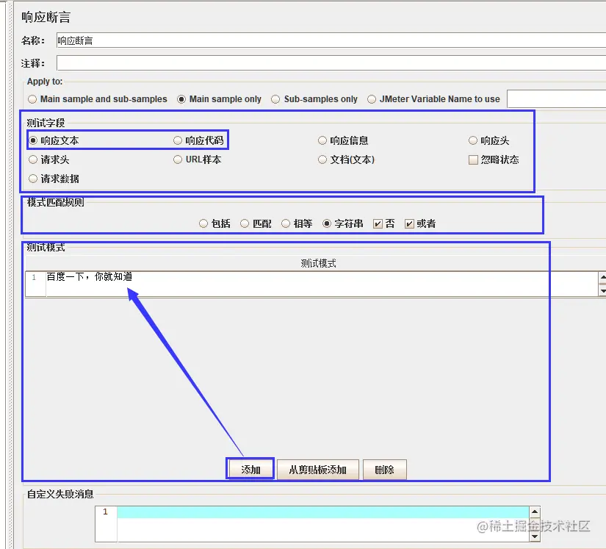606x549 pixels.
Task: Click the 删除 button
Action: point(385,470)
